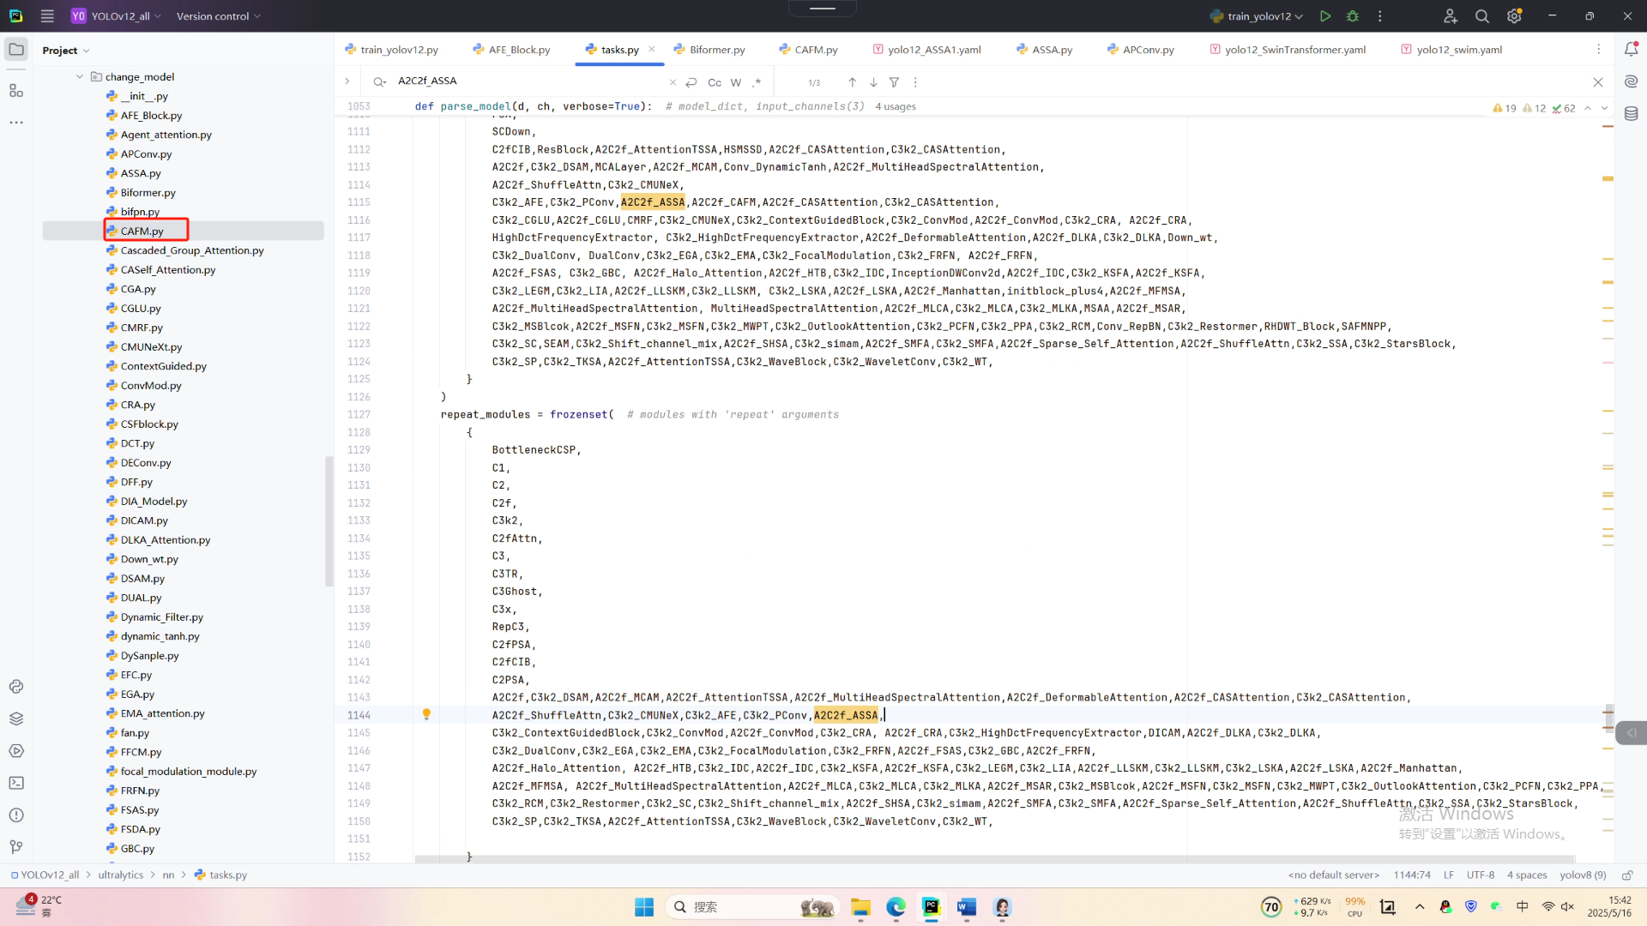Screen dimensions: 1647x926
Task: Open the Database tool window icon
Action: [1631, 113]
